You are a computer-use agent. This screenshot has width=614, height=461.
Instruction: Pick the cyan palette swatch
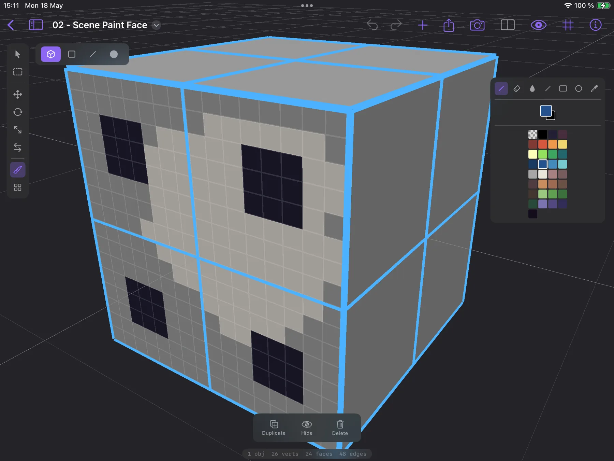point(562,164)
